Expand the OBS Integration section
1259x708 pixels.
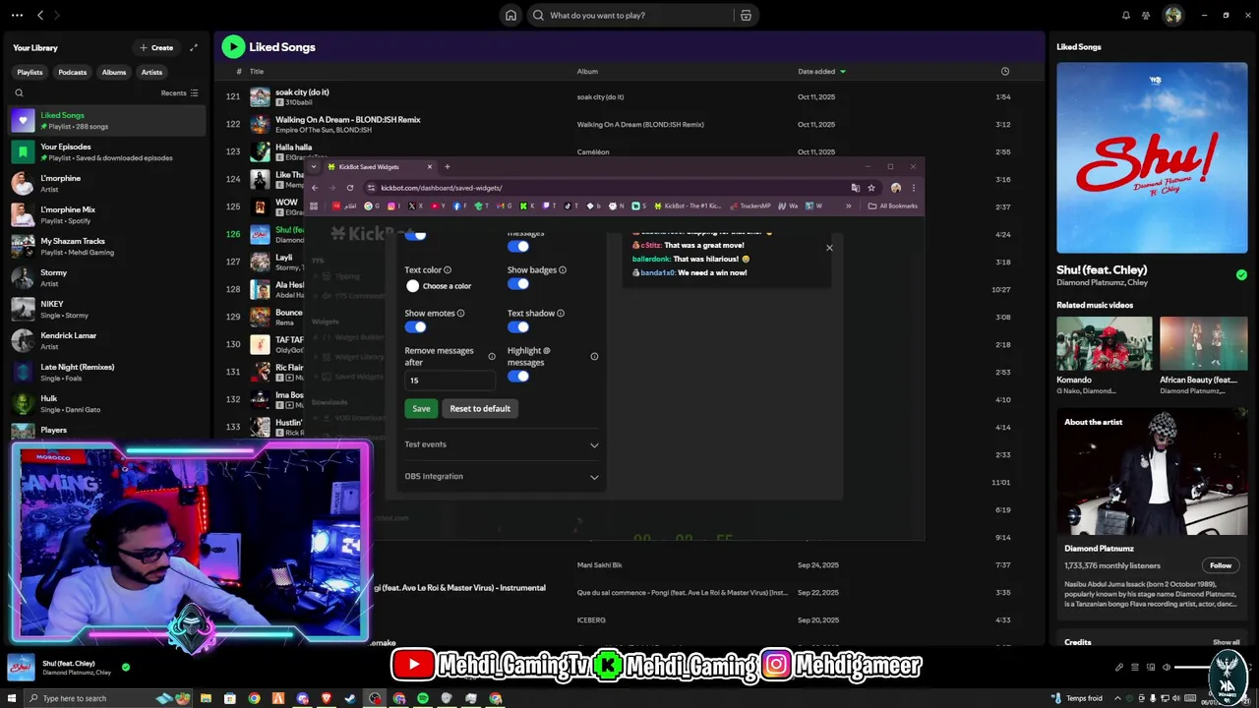(x=502, y=476)
